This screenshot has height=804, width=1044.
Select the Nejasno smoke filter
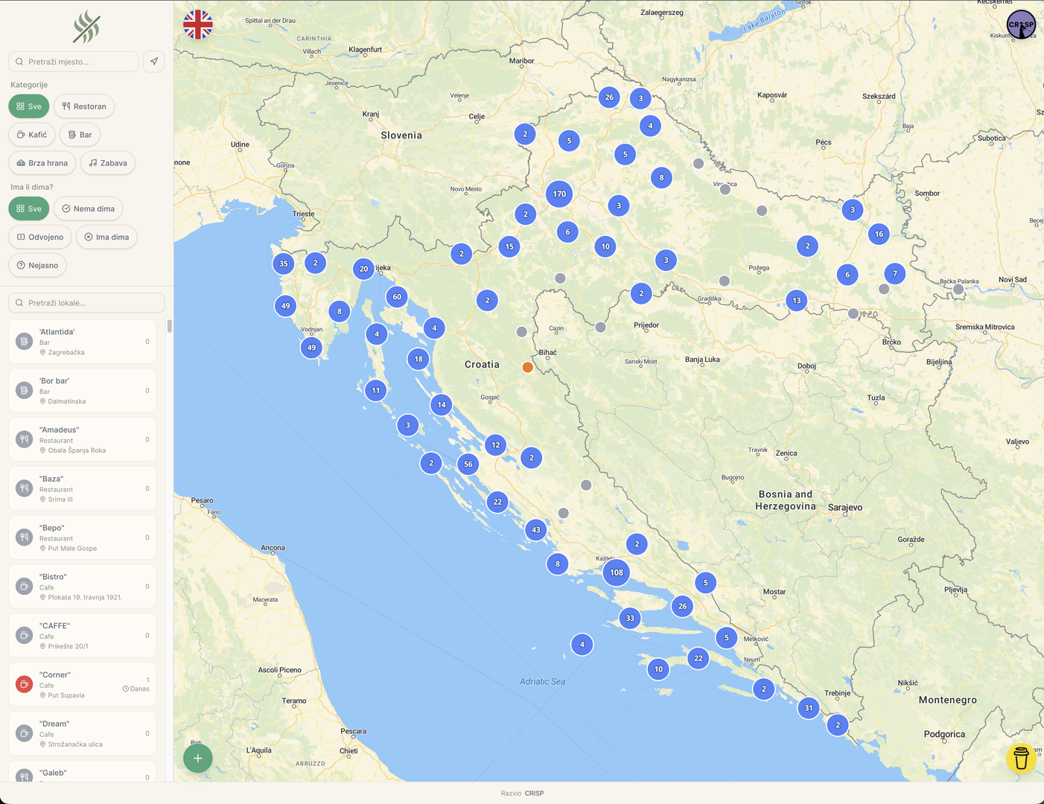tap(37, 266)
